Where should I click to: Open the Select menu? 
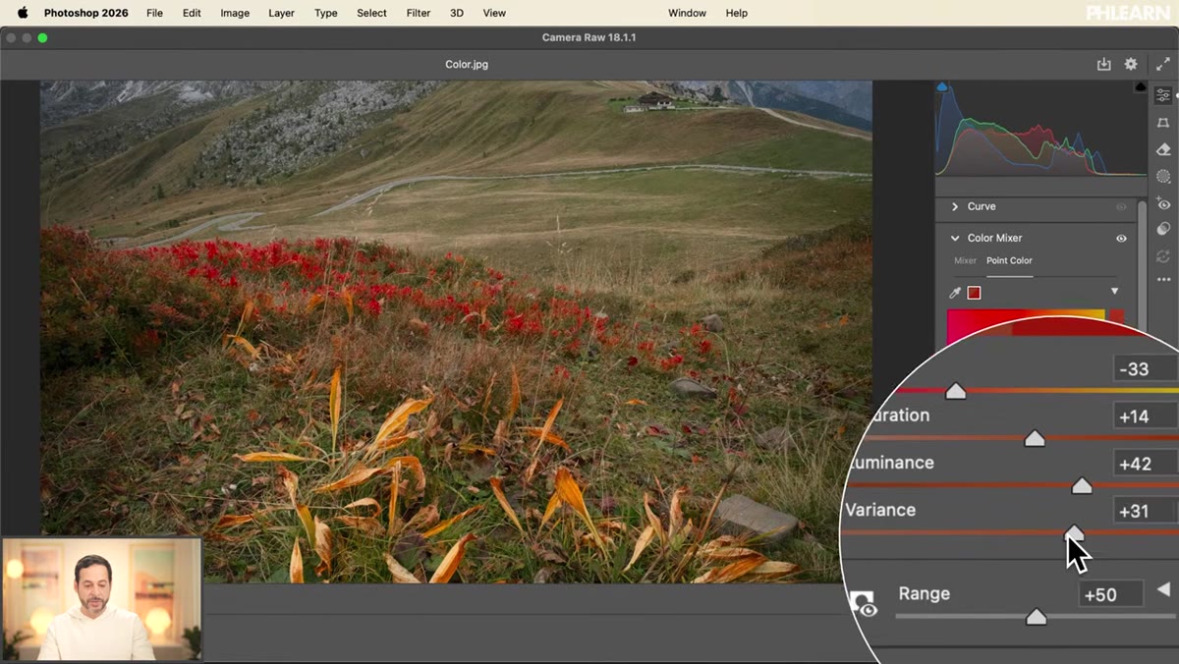pyautogui.click(x=371, y=13)
